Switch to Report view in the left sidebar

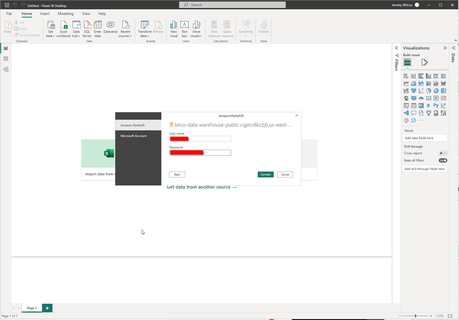point(6,48)
